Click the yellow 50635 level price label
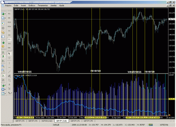This screenshot has height=127, width=176. click(x=172, y=99)
